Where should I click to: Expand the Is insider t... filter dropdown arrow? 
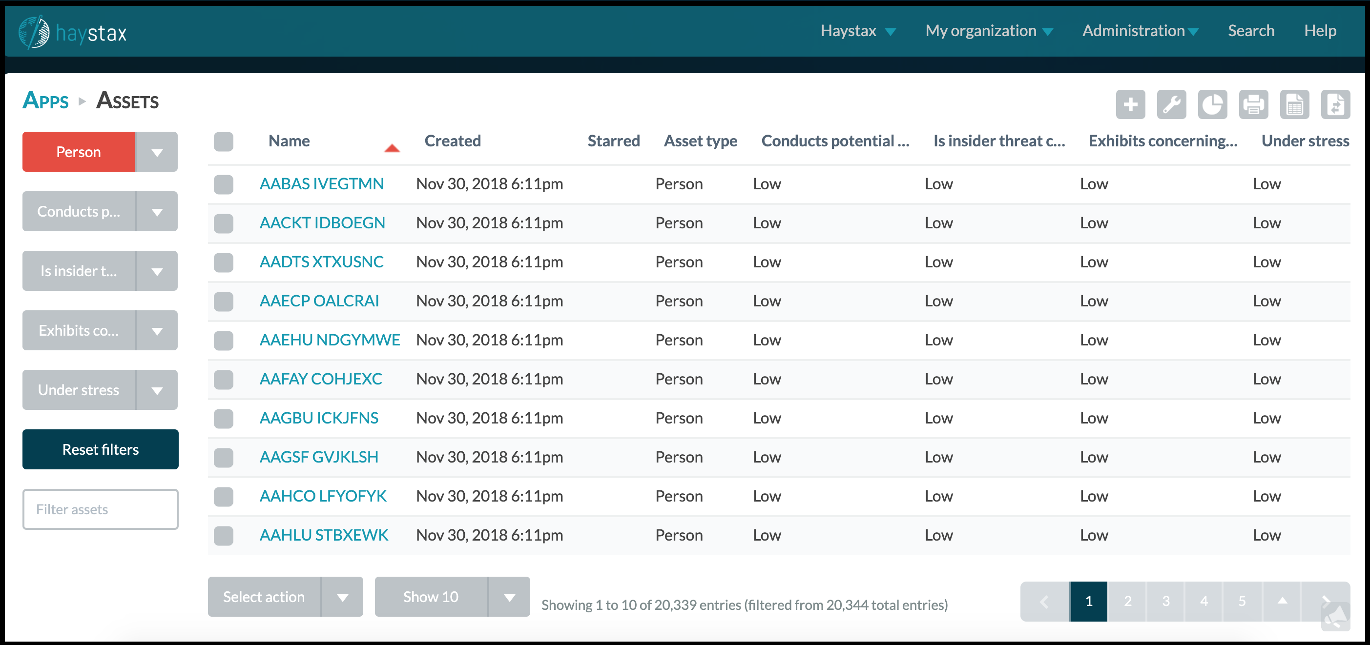click(157, 271)
